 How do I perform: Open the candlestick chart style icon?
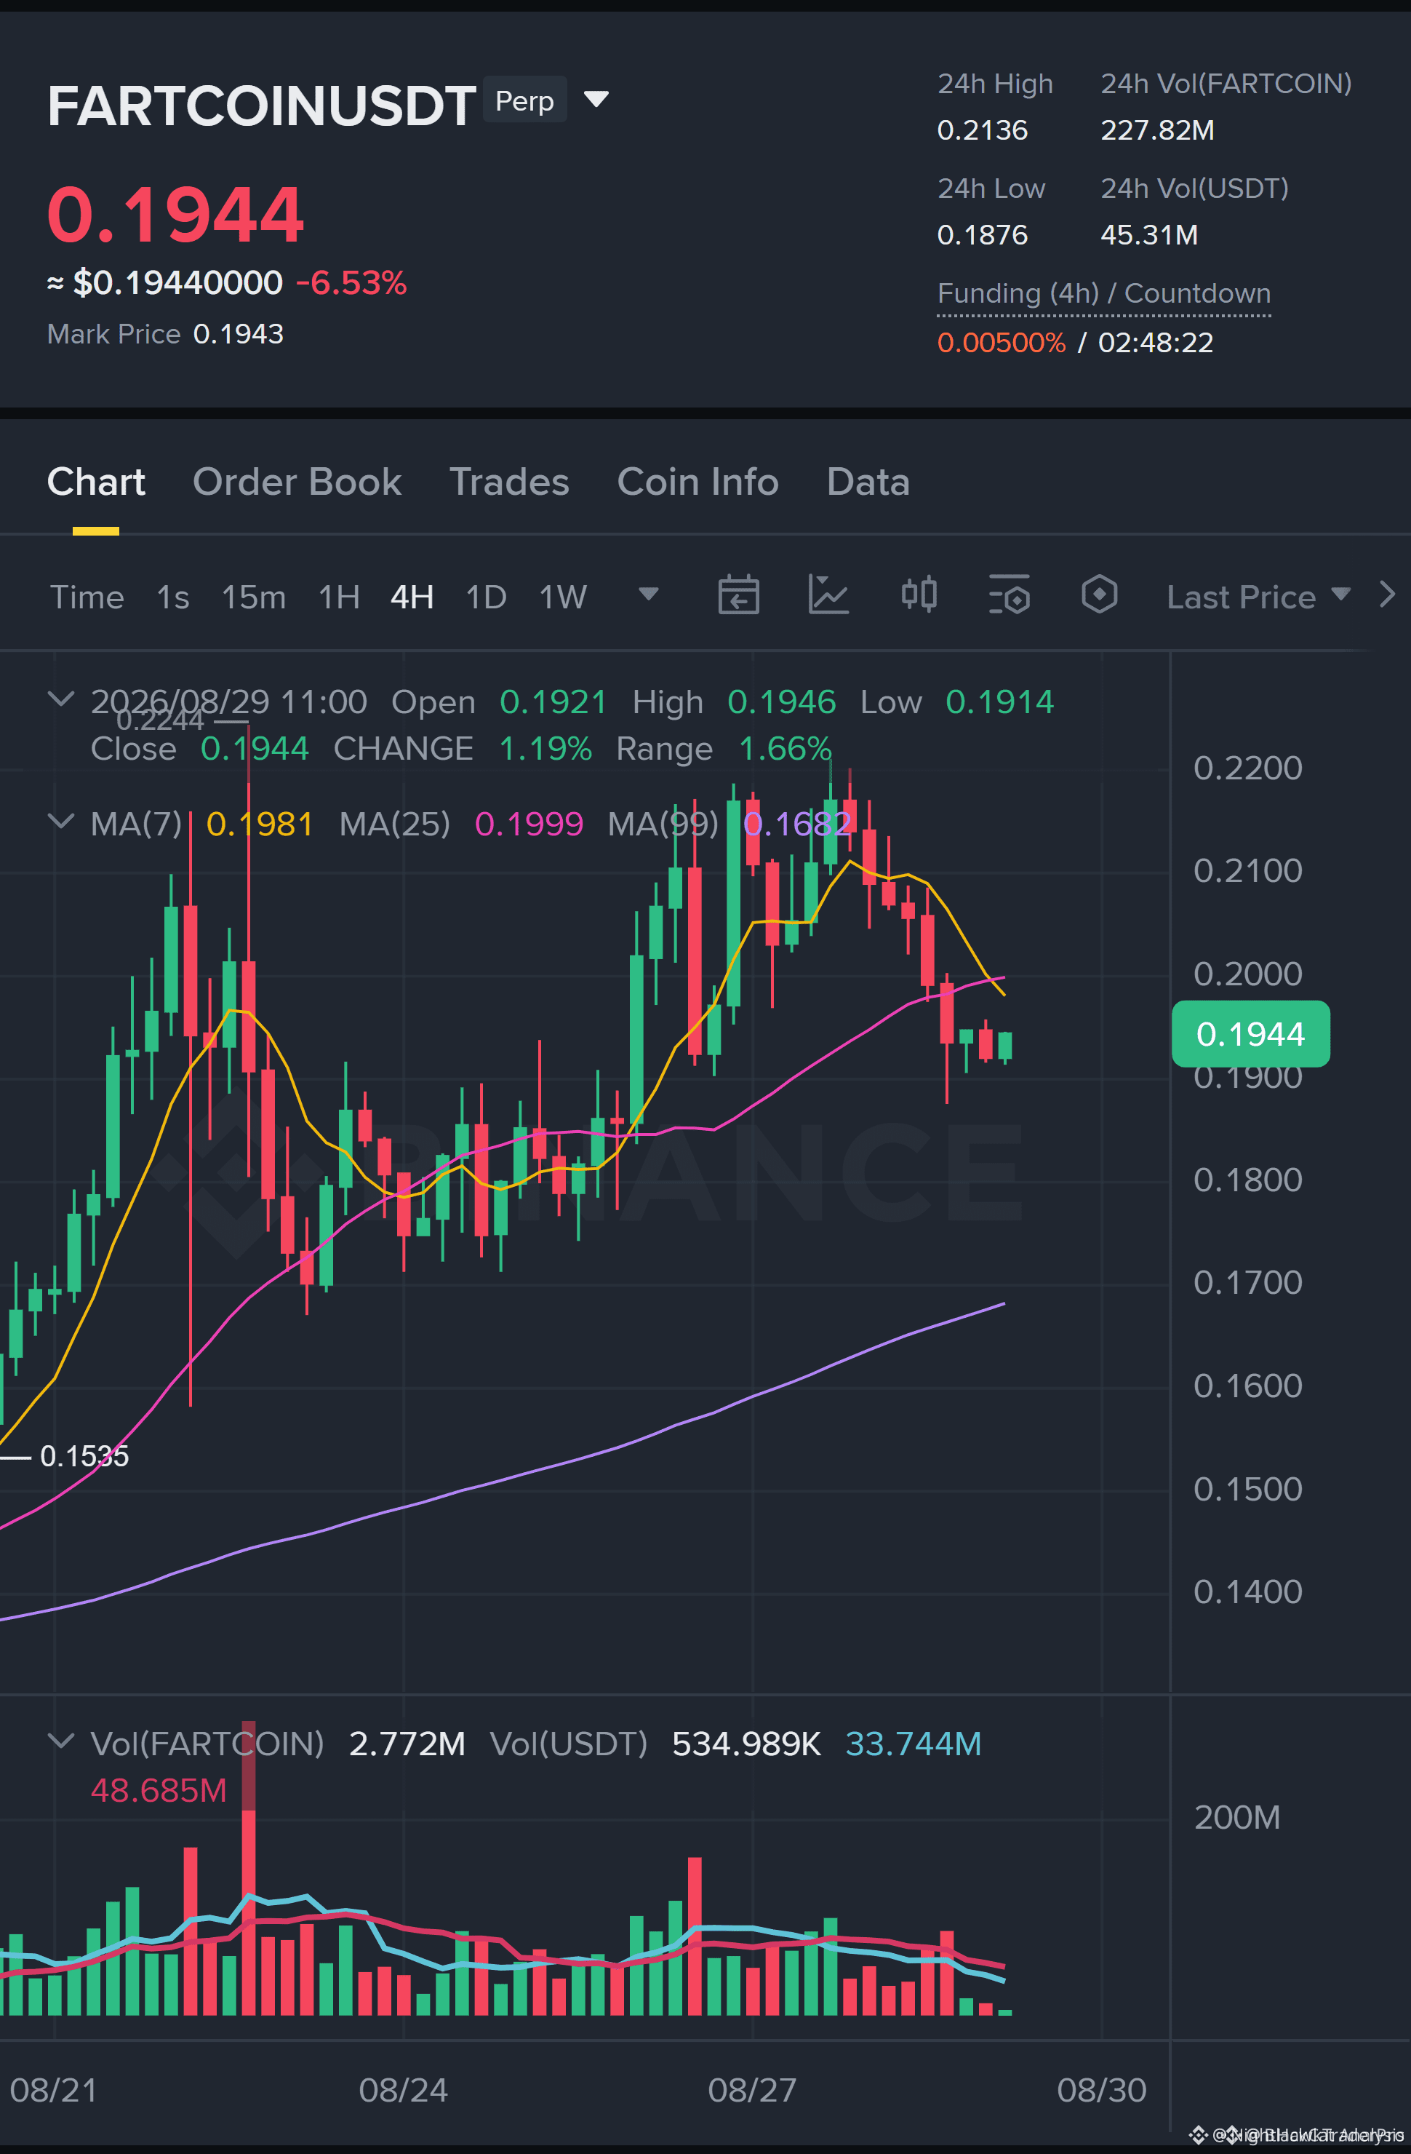pos(919,595)
